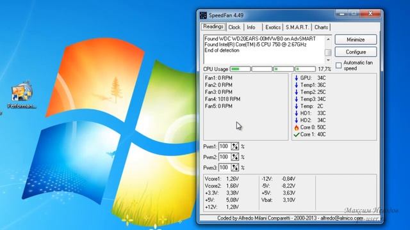Click the log scrollbar thumb

328,52
